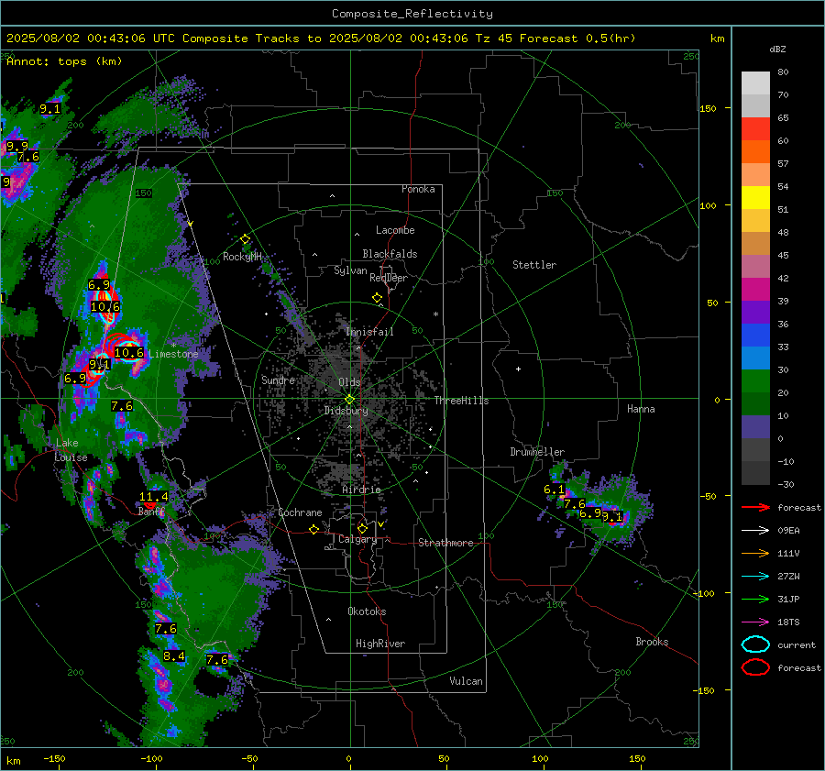This screenshot has height=771, width=825.
Task: Click the yellow diamond marker below Cochrane
Action: (314, 529)
